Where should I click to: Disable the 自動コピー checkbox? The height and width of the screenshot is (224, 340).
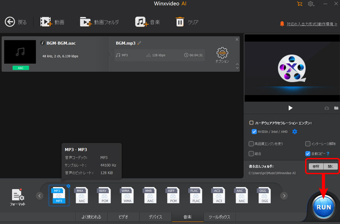(308, 154)
